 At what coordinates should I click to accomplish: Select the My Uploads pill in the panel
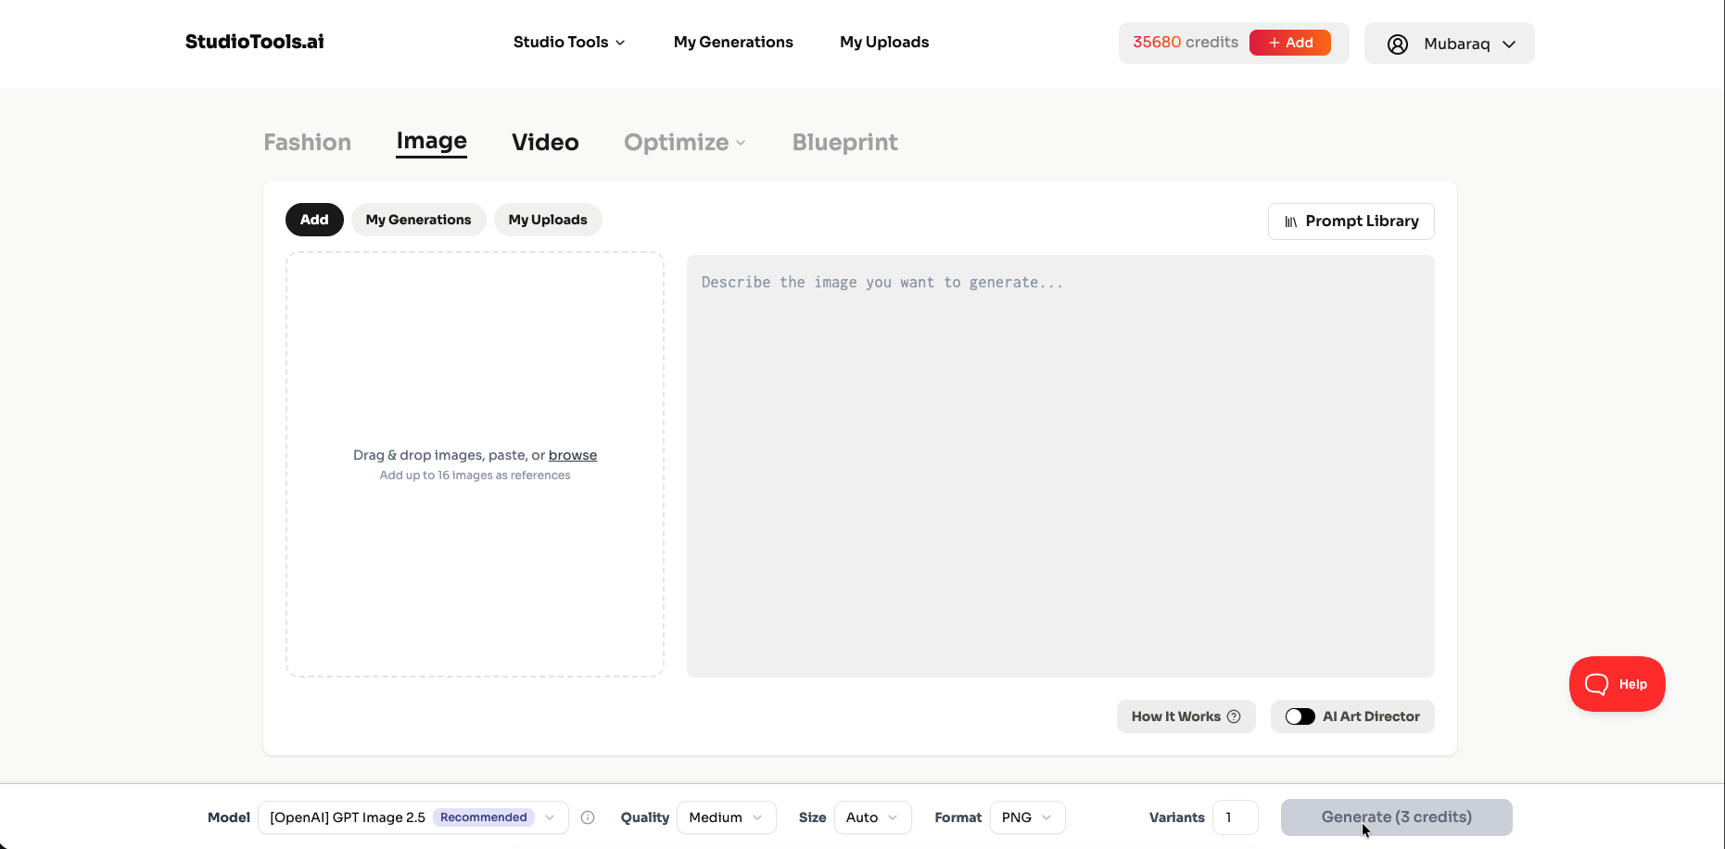pyautogui.click(x=548, y=220)
